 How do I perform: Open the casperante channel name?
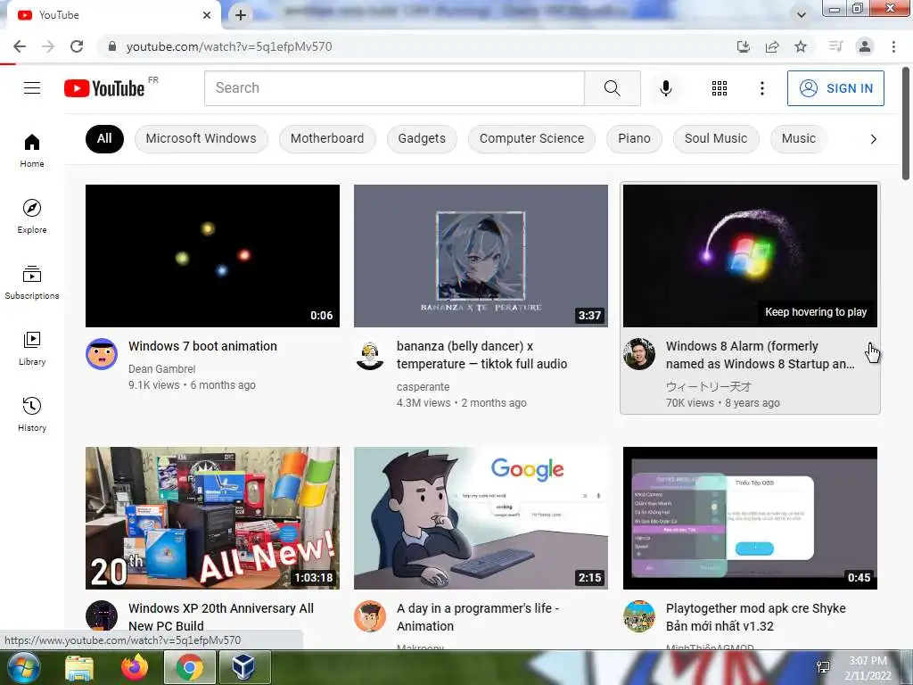[423, 387]
